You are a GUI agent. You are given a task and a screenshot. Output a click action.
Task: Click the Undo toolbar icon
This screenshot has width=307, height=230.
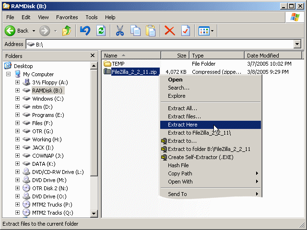[85, 31]
